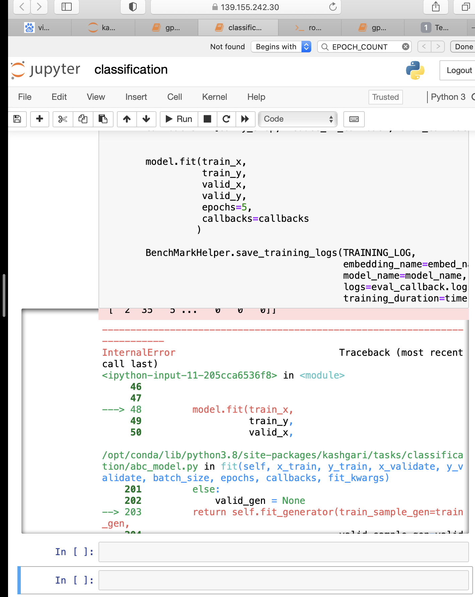Click 'callbacks=callbacks' code line

tap(256, 218)
